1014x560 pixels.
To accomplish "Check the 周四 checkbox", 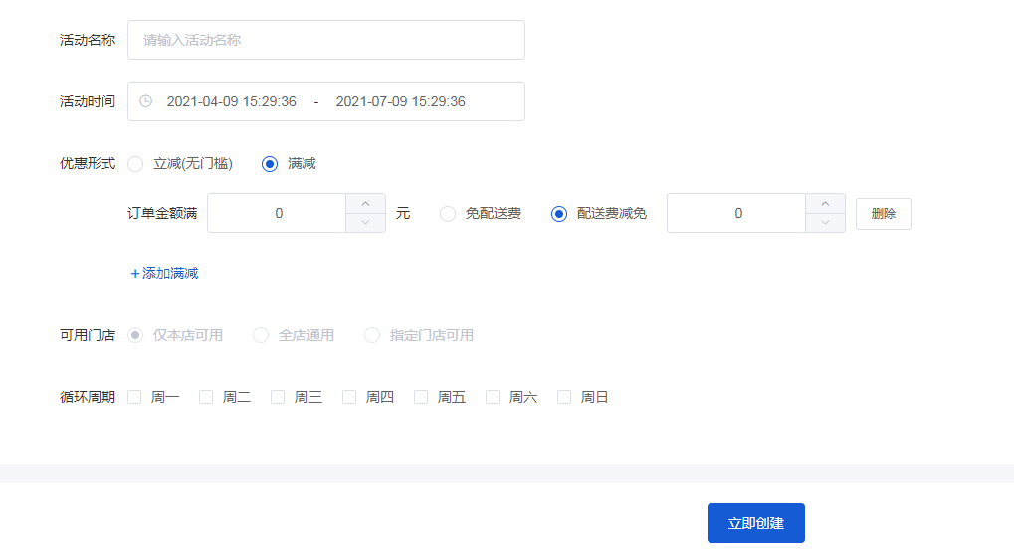I will [349, 397].
